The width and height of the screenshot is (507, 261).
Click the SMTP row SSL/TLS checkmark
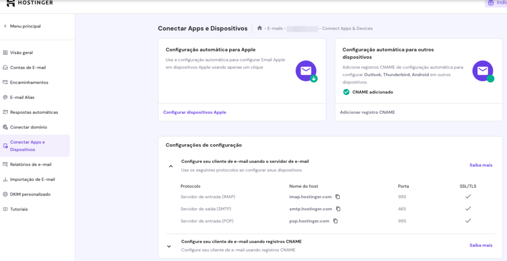pyautogui.click(x=468, y=209)
